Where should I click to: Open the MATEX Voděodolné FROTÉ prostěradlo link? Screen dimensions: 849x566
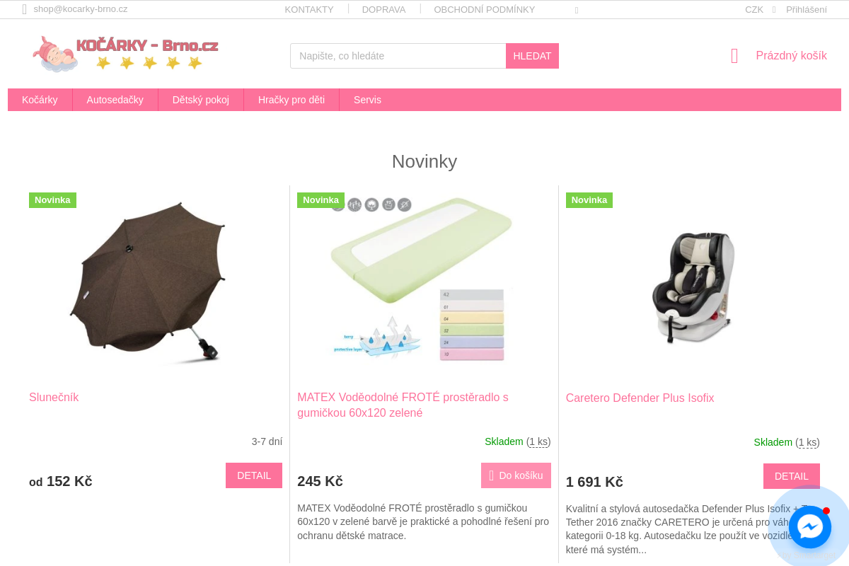403,405
